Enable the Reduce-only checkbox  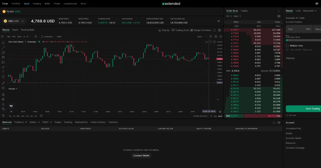tap(287, 46)
